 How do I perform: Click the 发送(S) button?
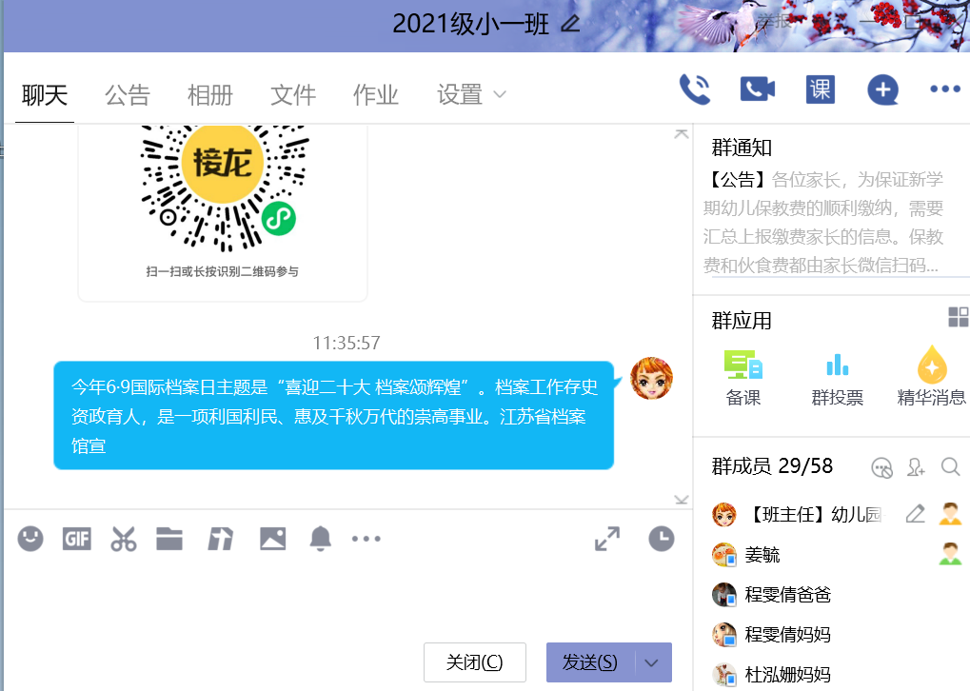click(x=591, y=662)
